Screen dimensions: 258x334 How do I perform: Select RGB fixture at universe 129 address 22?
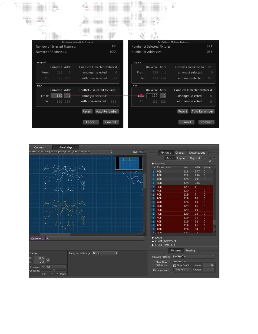182,214
